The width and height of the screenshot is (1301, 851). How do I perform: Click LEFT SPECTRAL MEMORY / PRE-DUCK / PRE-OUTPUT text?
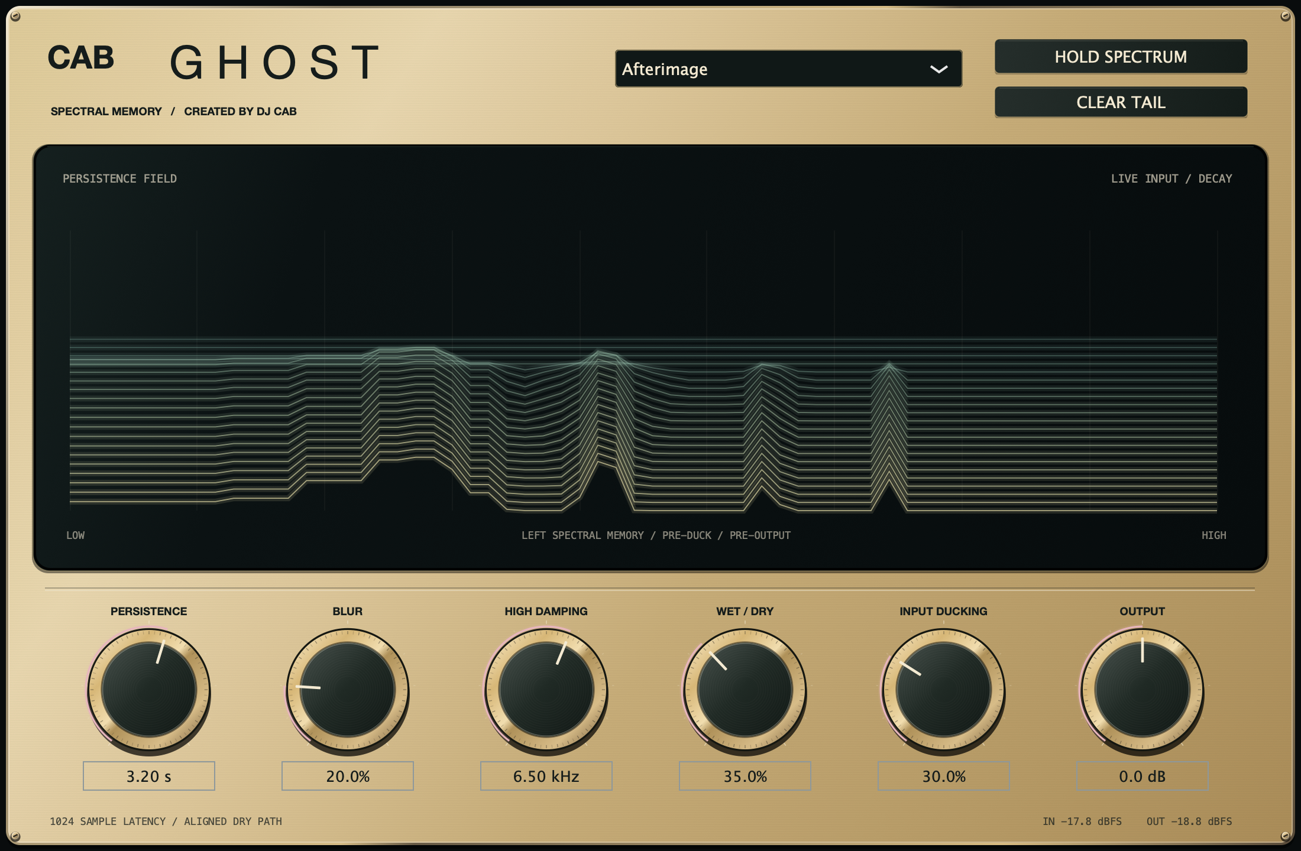(656, 535)
